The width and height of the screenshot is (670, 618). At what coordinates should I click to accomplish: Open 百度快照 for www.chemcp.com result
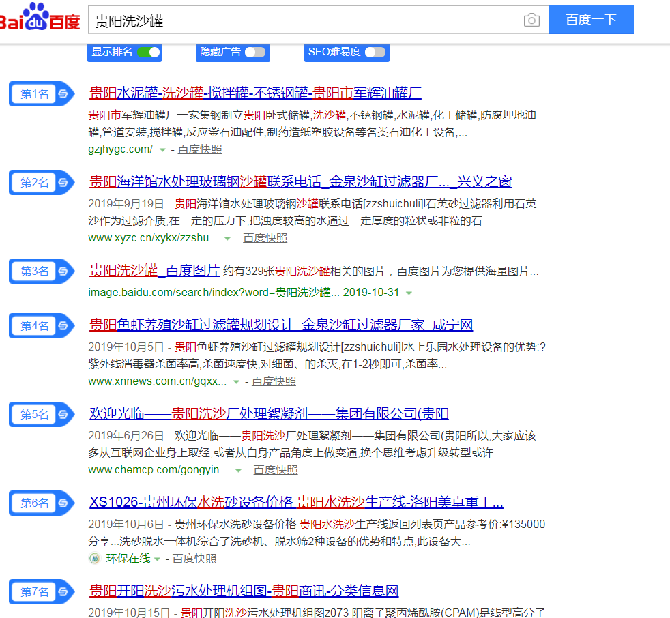click(276, 470)
